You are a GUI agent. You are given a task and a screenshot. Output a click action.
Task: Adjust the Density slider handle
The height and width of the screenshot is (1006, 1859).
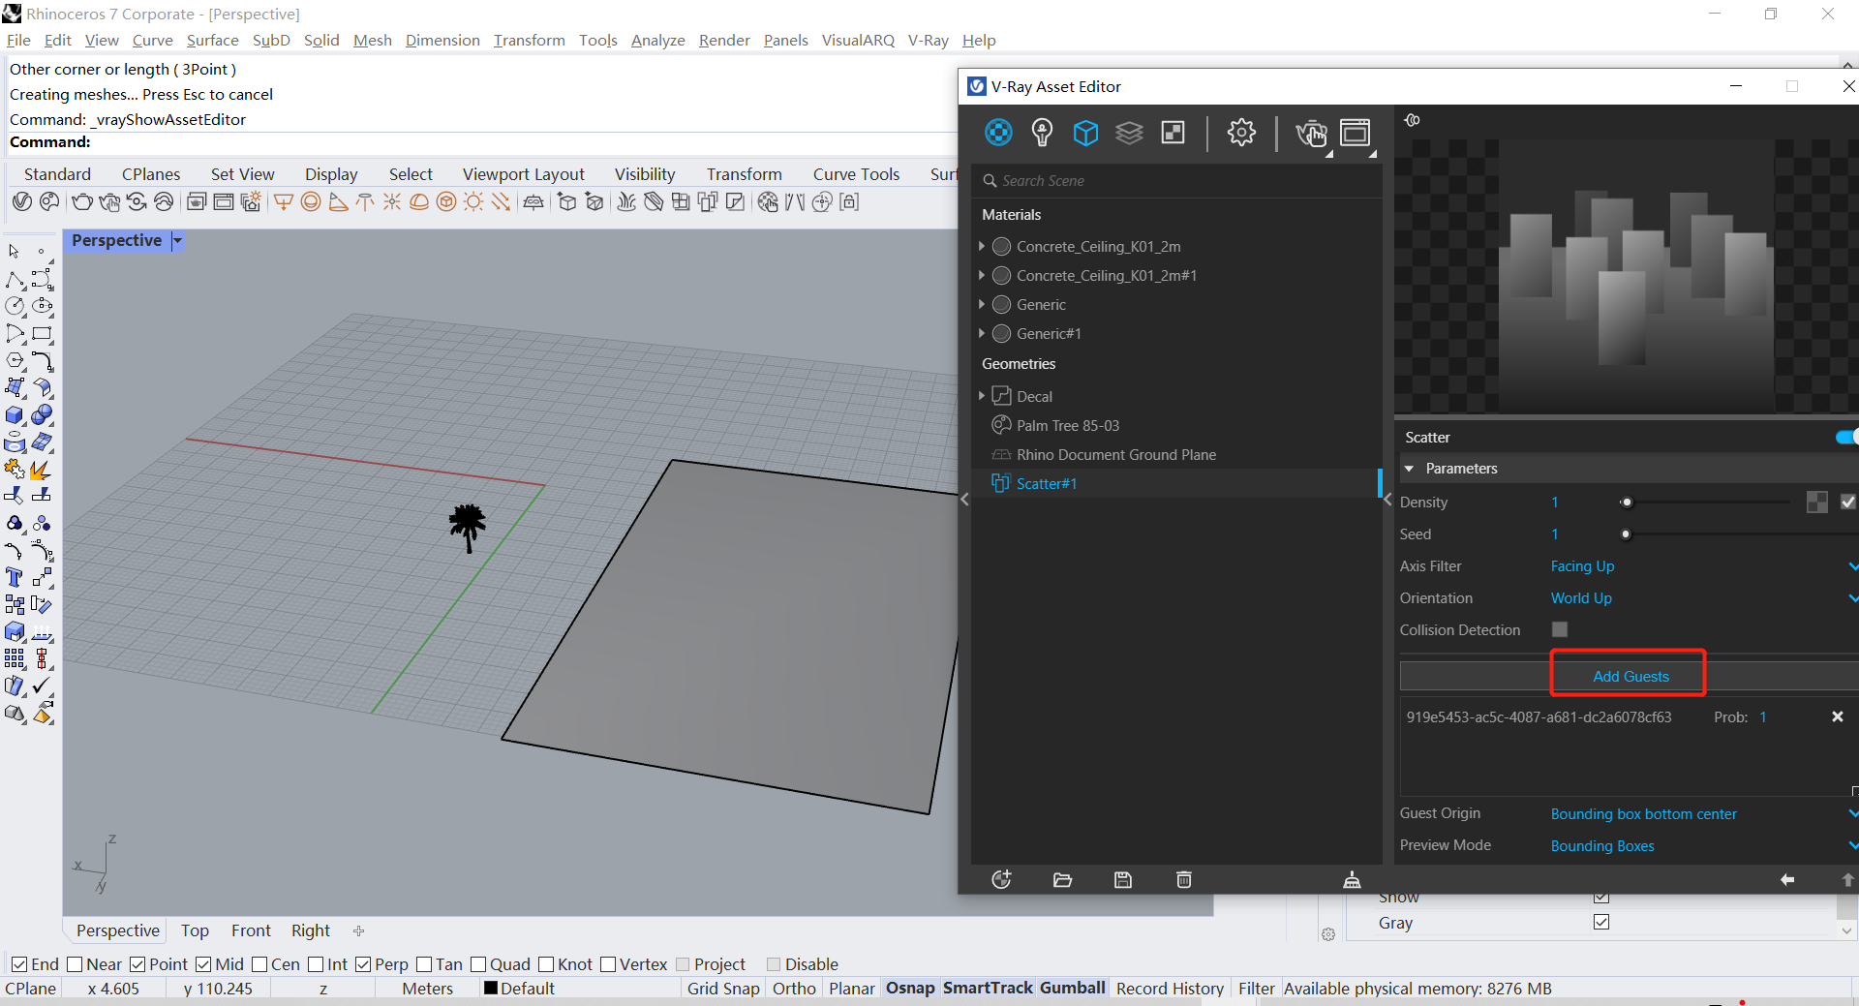[1627, 502]
